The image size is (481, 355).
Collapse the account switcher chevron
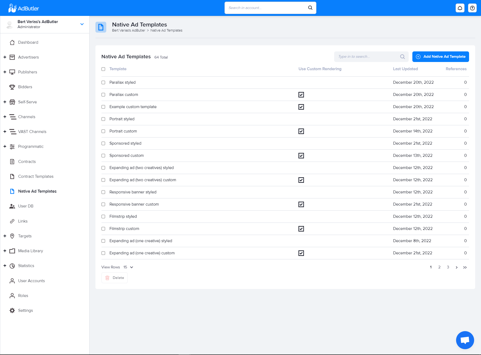(x=82, y=24)
